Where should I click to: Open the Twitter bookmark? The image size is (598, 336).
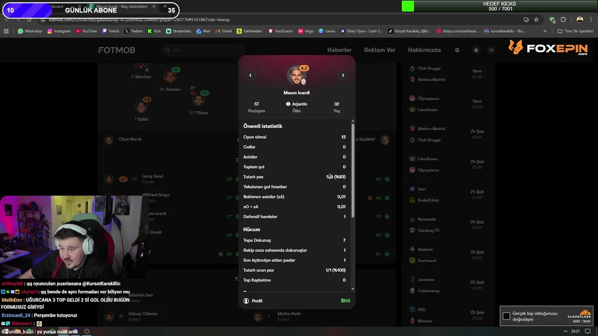[x=133, y=31]
